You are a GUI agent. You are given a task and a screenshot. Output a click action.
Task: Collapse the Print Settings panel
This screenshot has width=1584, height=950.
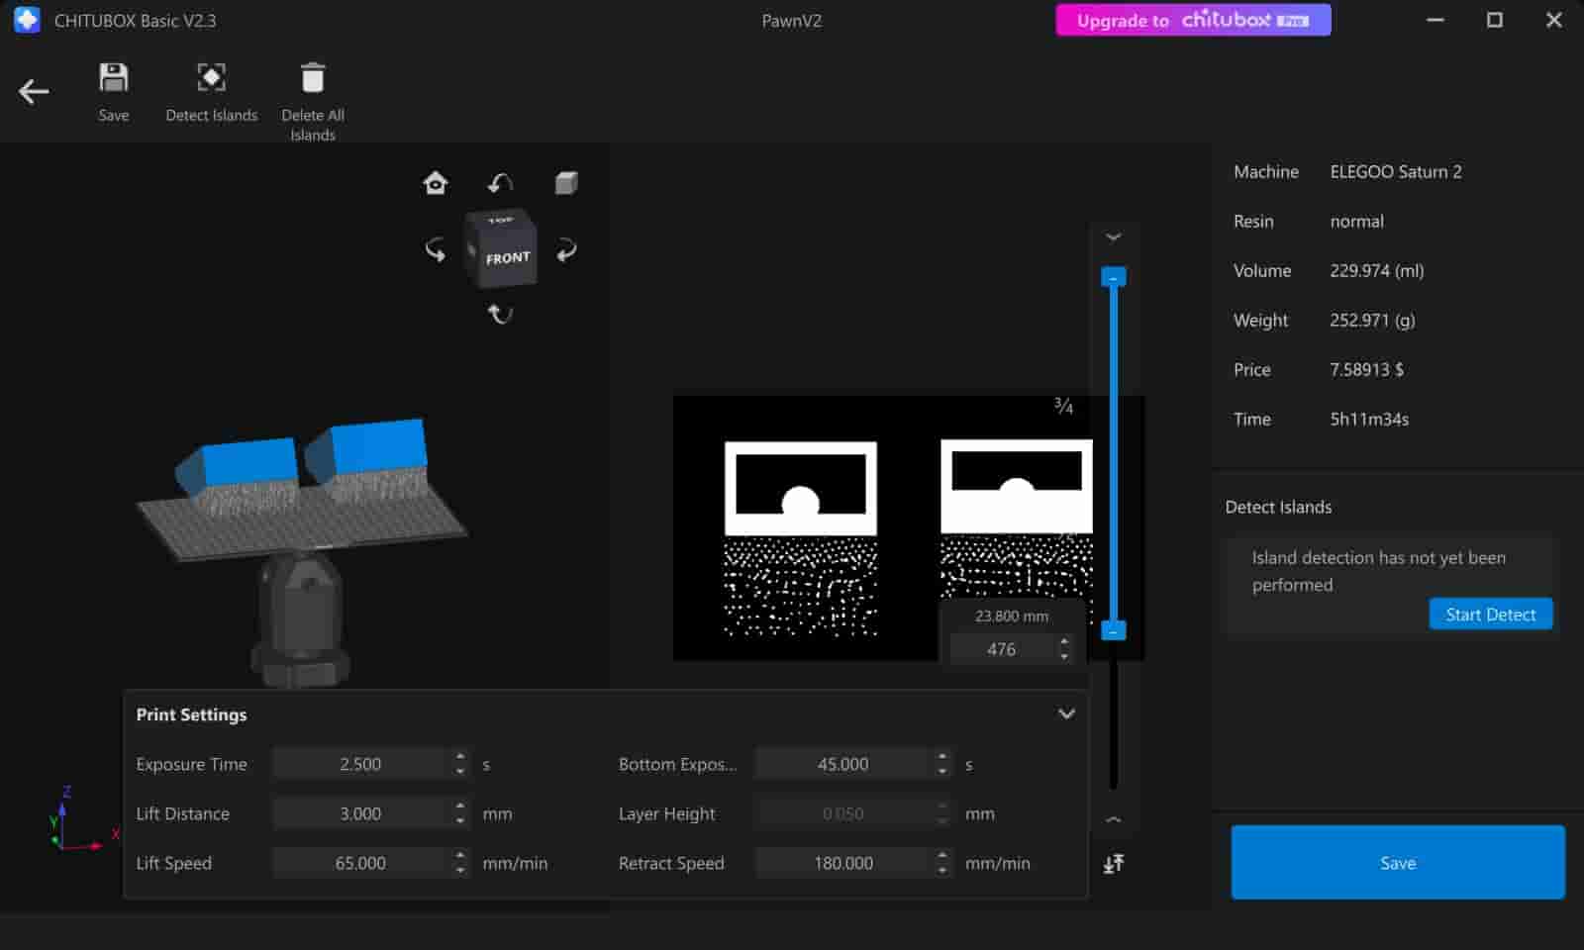pos(1066,713)
